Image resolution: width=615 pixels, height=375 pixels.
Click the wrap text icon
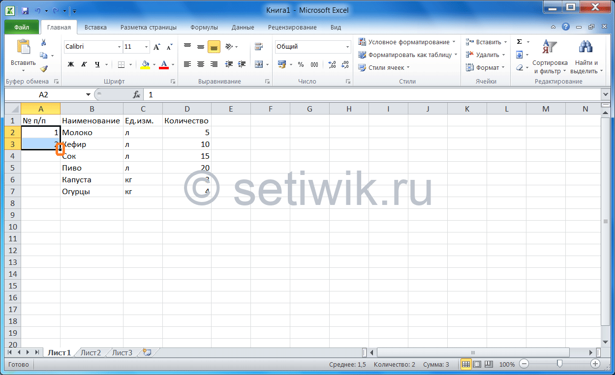(258, 47)
